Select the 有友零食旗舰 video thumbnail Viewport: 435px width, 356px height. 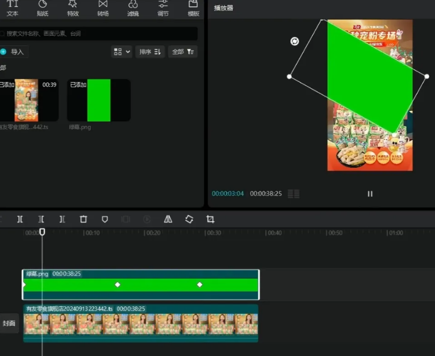(x=29, y=100)
